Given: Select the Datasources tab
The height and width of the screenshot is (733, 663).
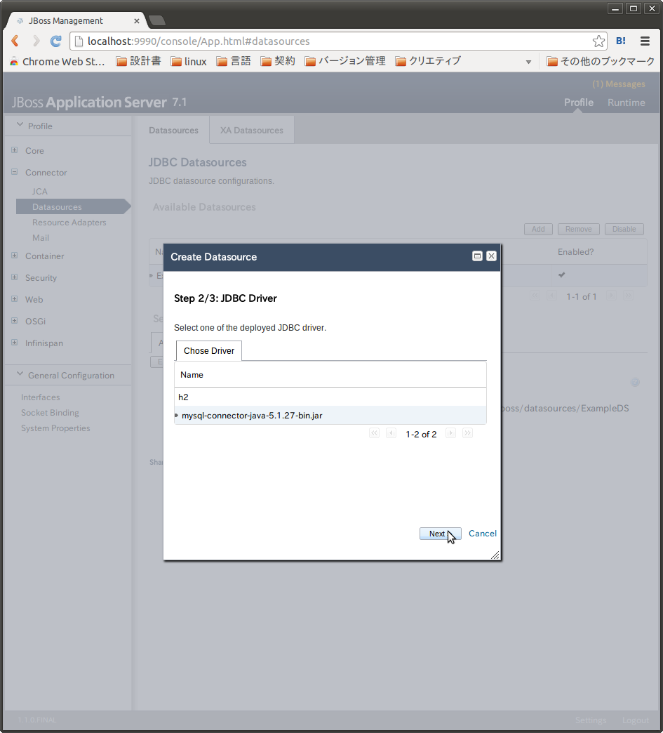Looking at the screenshot, I should point(173,130).
